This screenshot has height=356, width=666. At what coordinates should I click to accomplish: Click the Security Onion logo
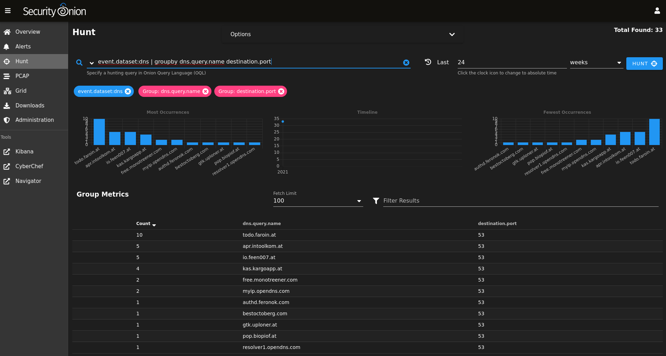tap(54, 11)
